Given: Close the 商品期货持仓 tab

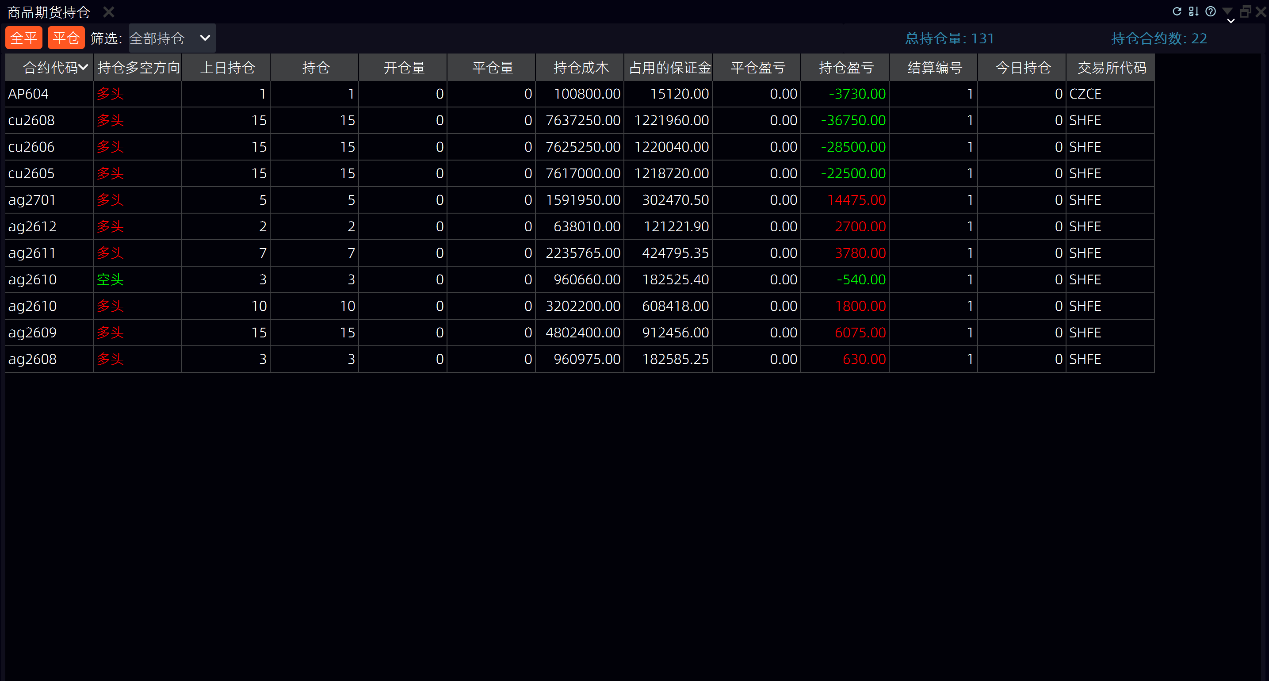Looking at the screenshot, I should [108, 12].
